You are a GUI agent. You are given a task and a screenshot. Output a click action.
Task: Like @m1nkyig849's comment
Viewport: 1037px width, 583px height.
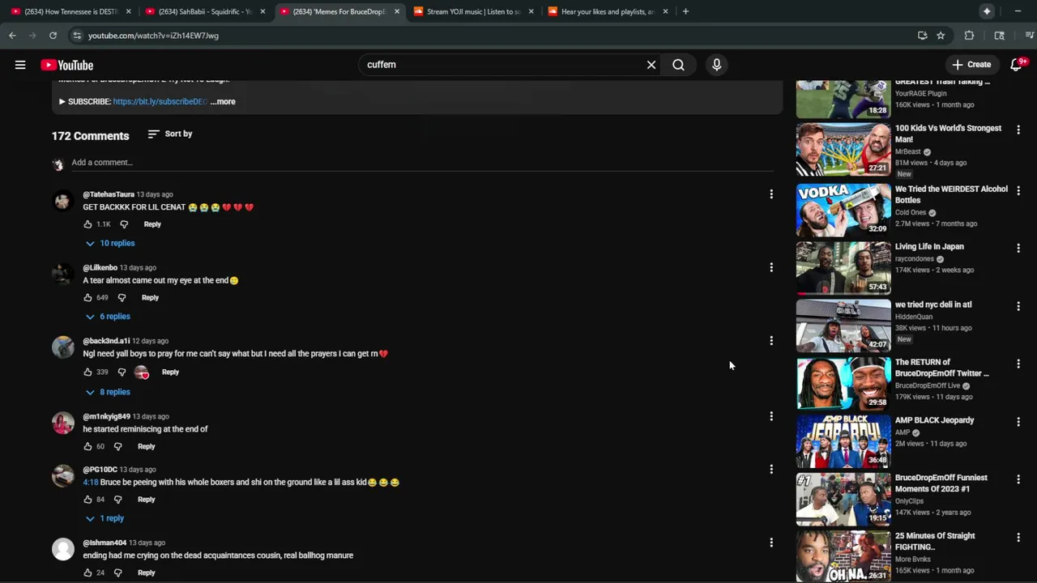coord(87,446)
